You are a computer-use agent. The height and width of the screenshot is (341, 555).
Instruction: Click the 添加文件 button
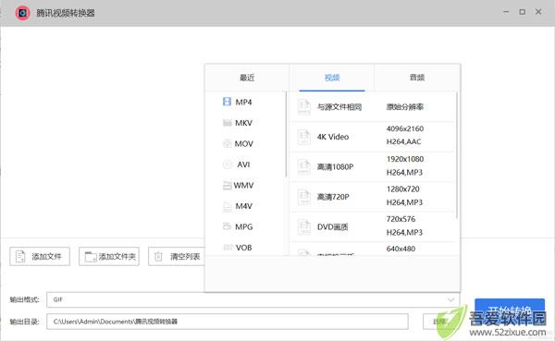click(x=40, y=257)
